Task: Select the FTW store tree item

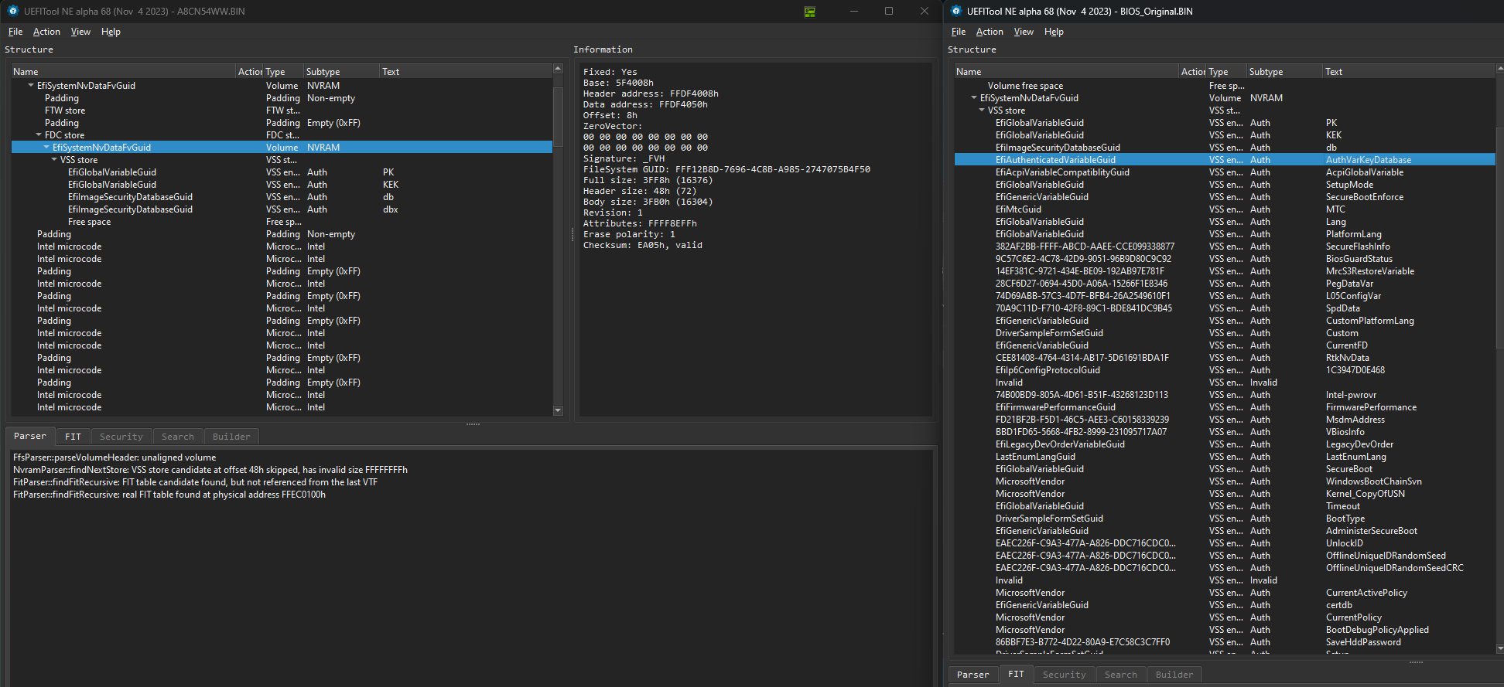Action: point(65,111)
